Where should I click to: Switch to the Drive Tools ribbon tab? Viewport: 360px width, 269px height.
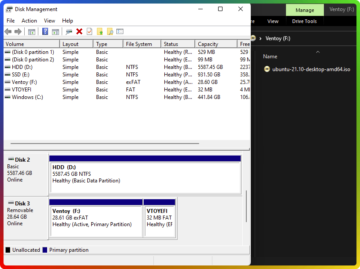click(304, 21)
